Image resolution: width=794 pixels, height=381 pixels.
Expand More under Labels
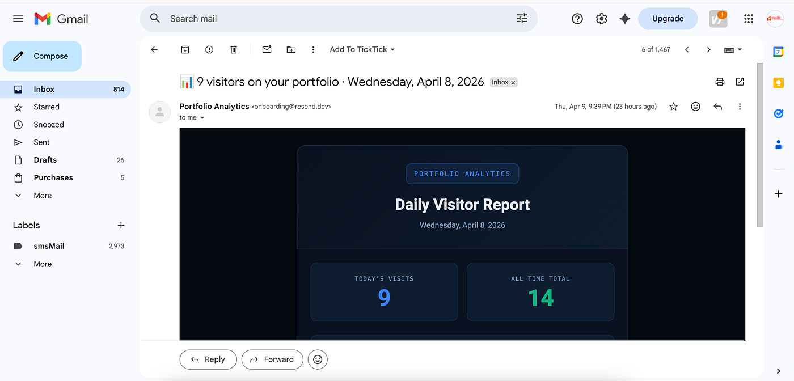pyautogui.click(x=65, y=264)
